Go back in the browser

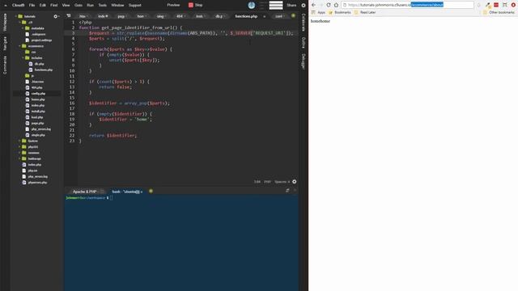coord(313,5)
